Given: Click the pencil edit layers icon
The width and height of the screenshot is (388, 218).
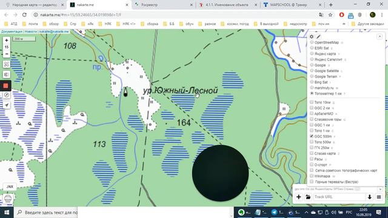Looking at the screenshot, I should (318, 36).
